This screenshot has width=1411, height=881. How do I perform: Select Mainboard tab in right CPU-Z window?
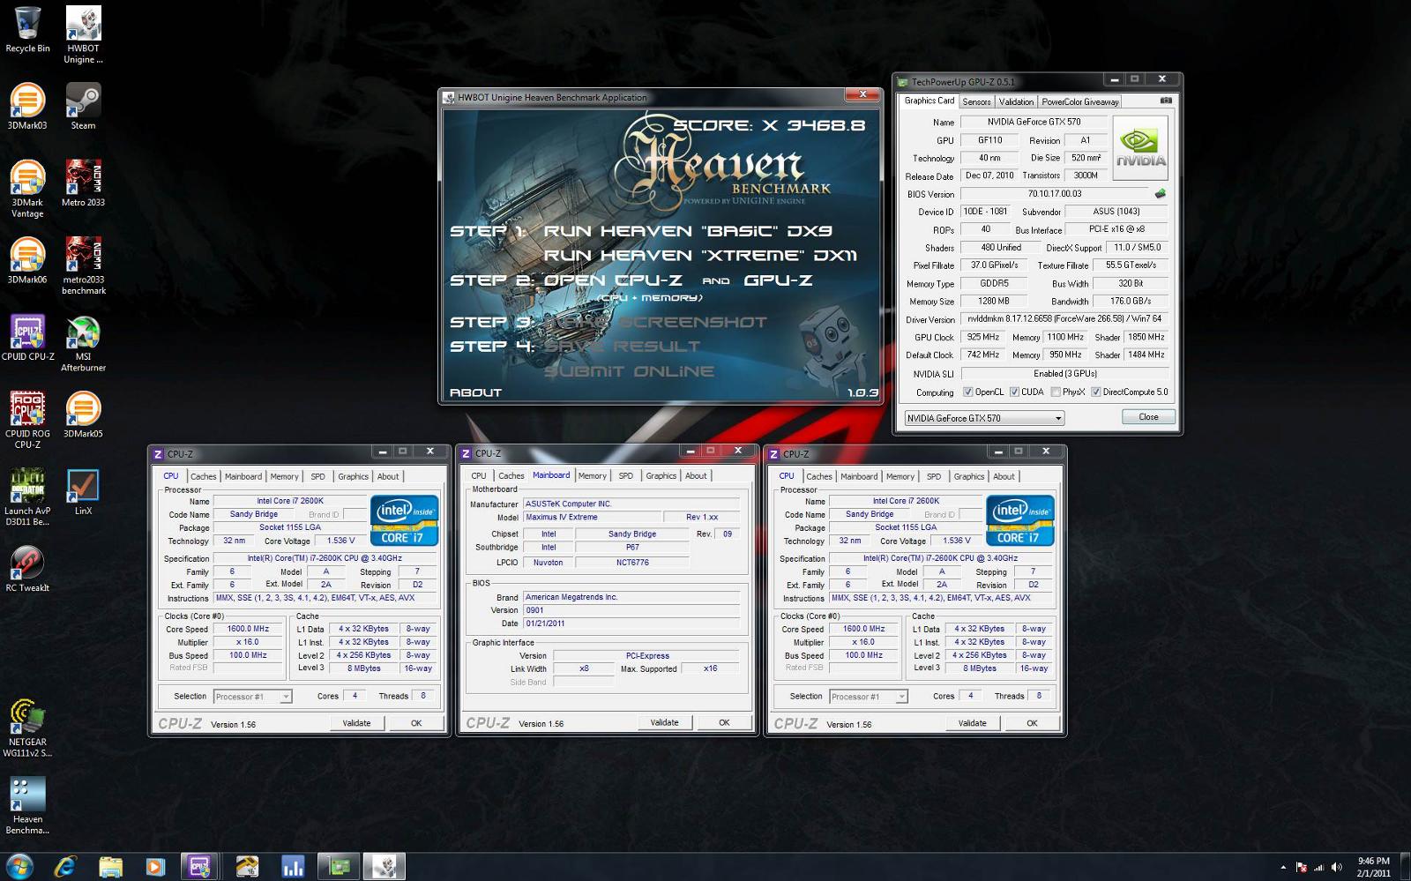point(859,477)
